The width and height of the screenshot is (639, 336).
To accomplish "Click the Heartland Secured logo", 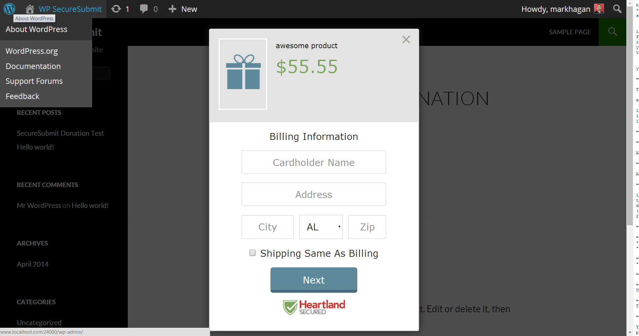I will [314, 307].
